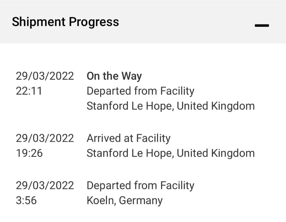Click the 22:11 timestamp

tap(29, 91)
